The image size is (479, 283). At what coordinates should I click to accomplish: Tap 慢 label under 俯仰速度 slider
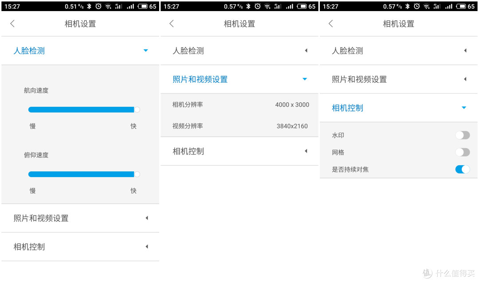click(x=33, y=190)
